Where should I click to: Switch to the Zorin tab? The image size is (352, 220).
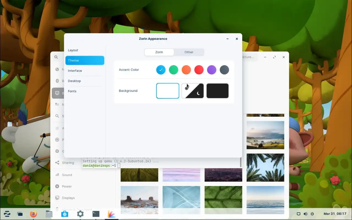[159, 52]
